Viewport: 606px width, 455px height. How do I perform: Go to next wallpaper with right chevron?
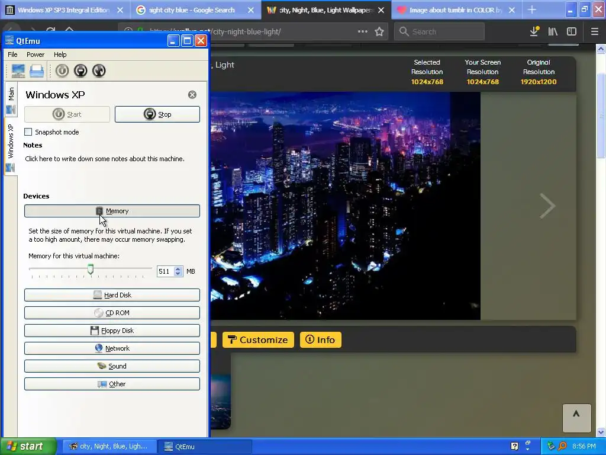[x=547, y=206]
